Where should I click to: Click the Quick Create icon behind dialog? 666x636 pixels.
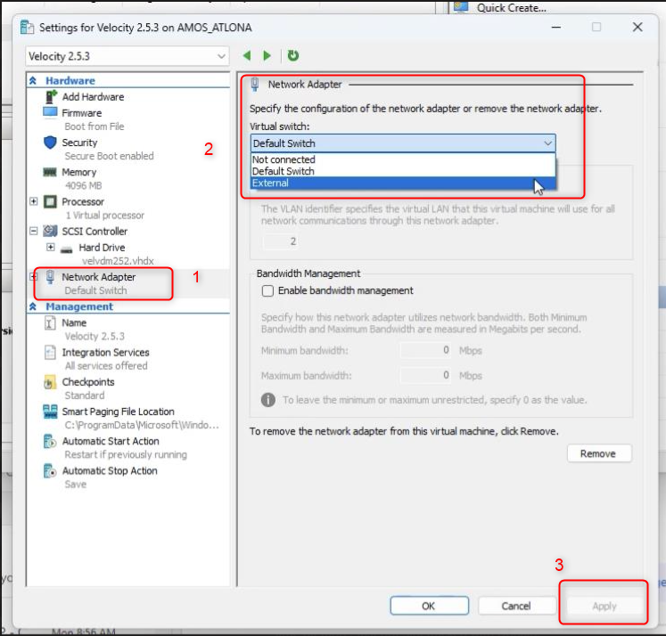pyautogui.click(x=461, y=7)
